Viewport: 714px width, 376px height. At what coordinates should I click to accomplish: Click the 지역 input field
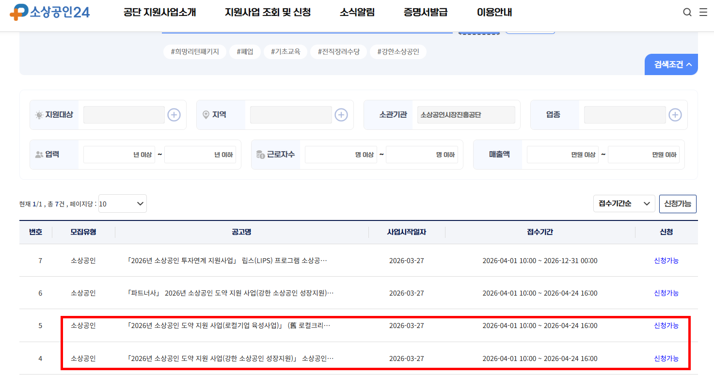pos(291,115)
